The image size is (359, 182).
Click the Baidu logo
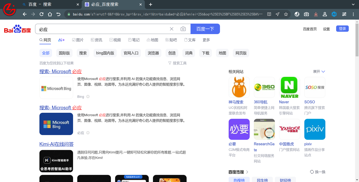coord(18,29)
